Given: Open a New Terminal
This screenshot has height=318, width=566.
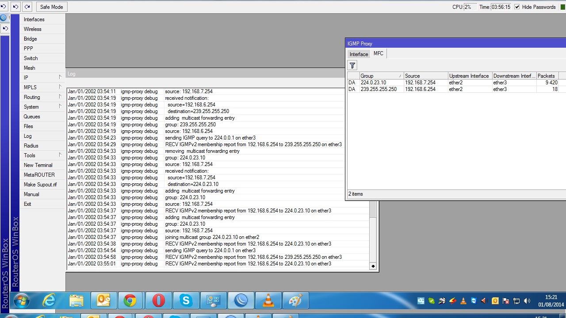Looking at the screenshot, I should coord(42,165).
